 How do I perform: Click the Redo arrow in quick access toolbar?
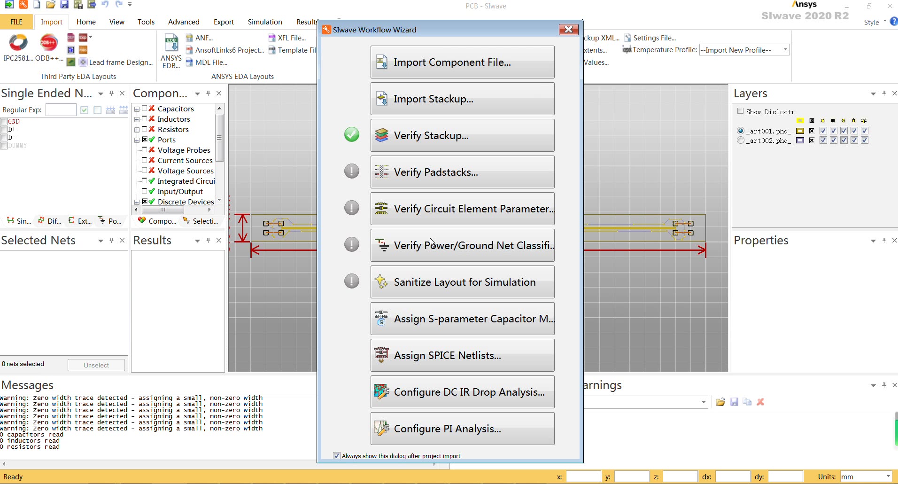(x=119, y=4)
